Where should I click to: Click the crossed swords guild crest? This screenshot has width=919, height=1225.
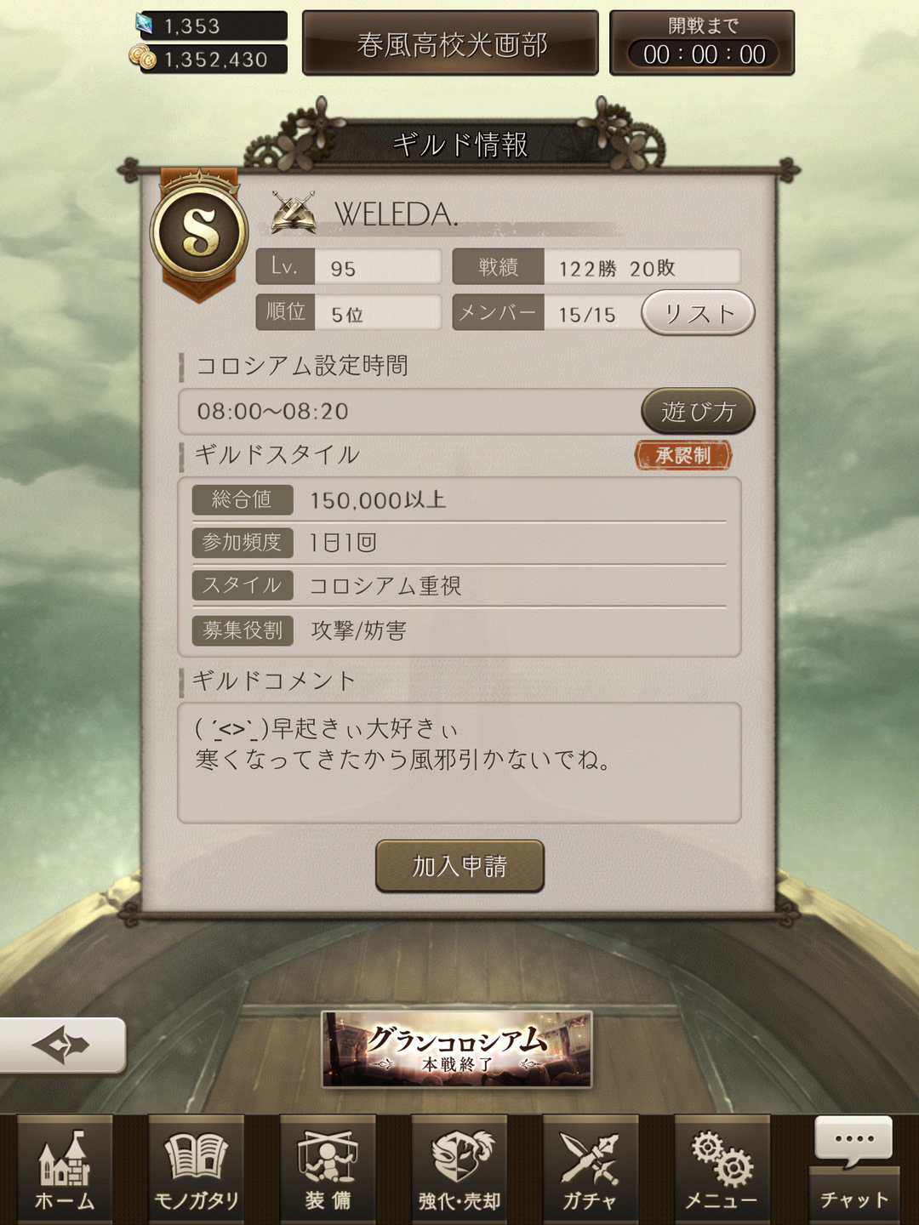tap(294, 214)
